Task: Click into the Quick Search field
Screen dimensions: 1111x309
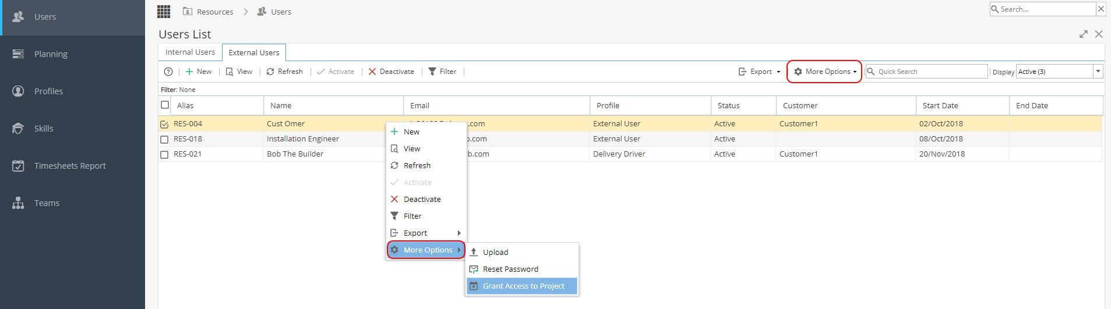Action: click(926, 72)
